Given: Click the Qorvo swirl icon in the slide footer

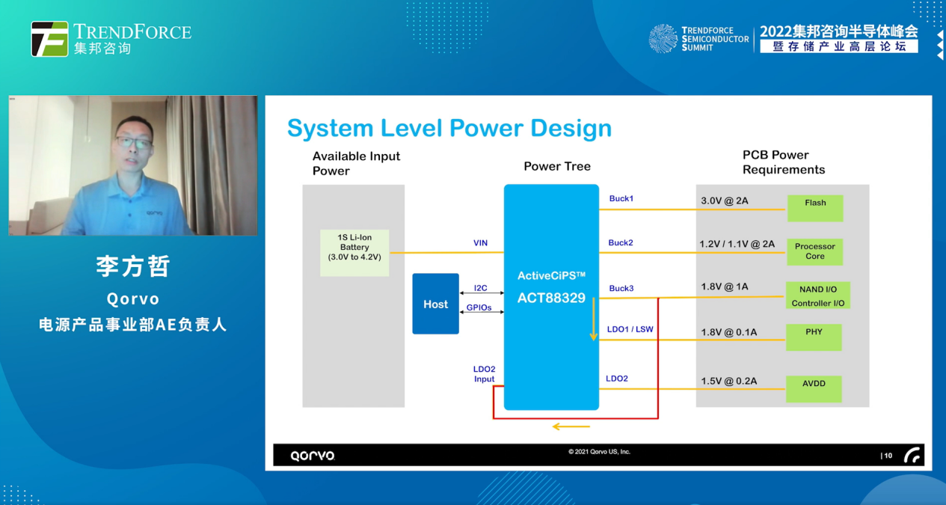Looking at the screenshot, I should [x=912, y=455].
